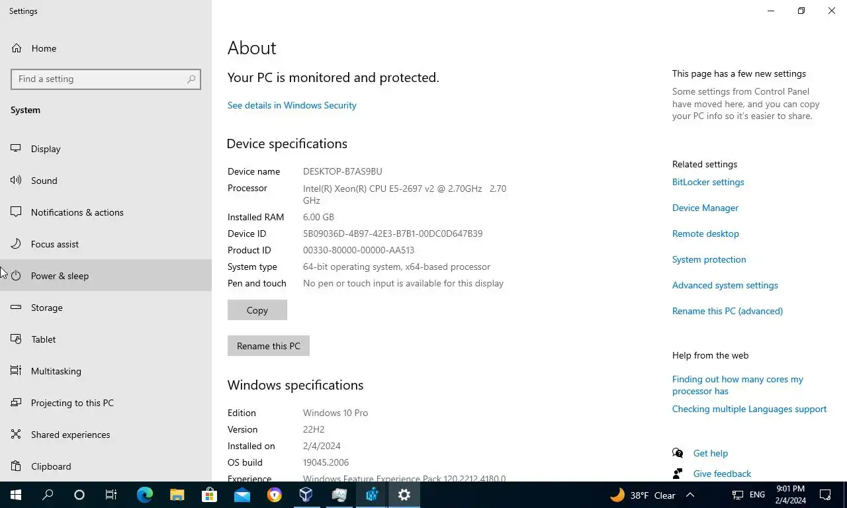This screenshot has height=508, width=847.
Task: Click the OS build value 19045.2006
Action: coord(326,462)
